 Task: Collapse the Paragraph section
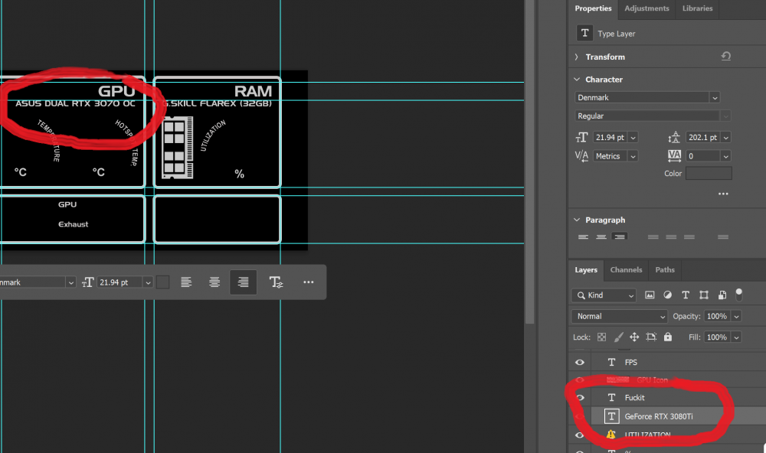[577, 220]
